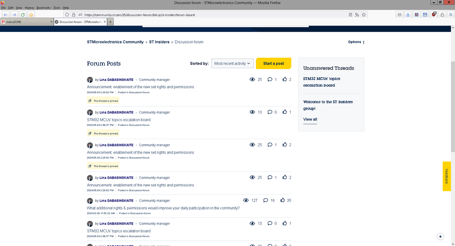This screenshot has width=455, height=246.
Task: Open the Firefox hamburger menu
Action: point(450,15)
